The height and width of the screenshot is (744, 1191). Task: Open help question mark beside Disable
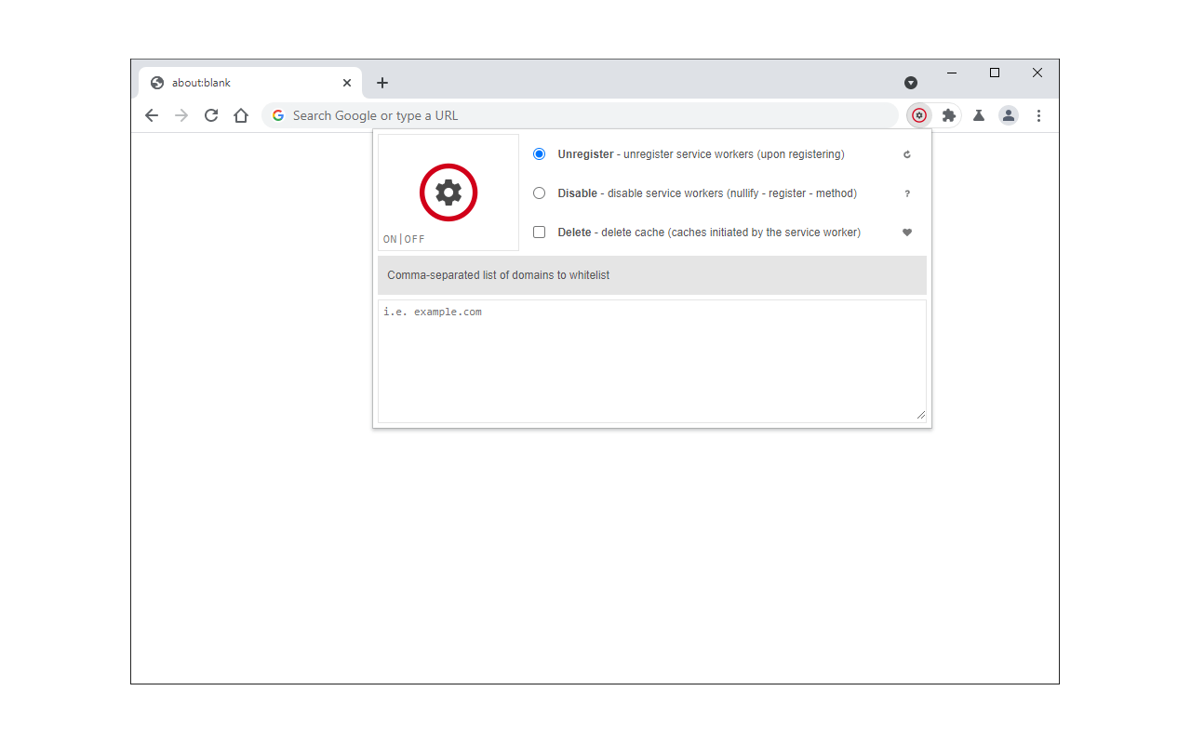(907, 193)
